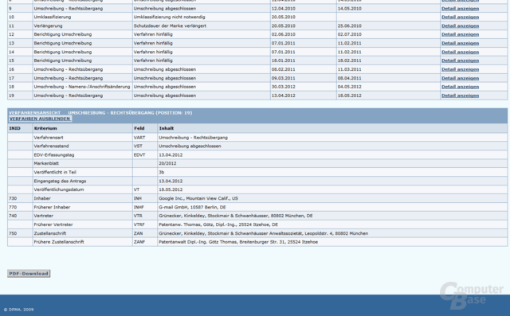
Task: Show details for row 13 Berichtigung Umschreibung
Action: (x=460, y=43)
